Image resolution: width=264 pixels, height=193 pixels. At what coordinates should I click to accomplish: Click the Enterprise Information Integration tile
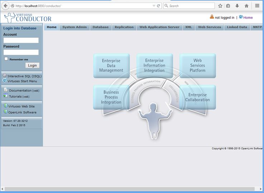coord(155,66)
